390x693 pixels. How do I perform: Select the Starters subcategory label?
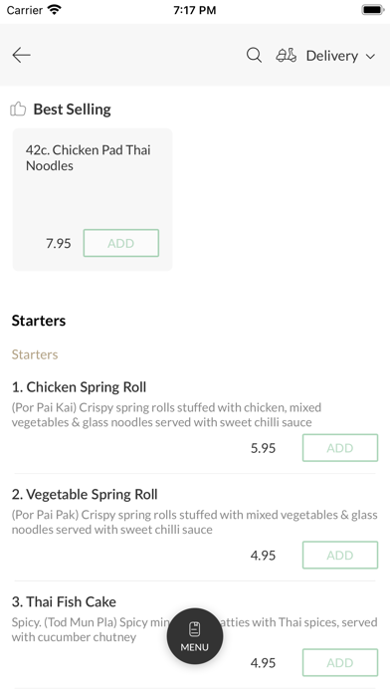pos(35,354)
